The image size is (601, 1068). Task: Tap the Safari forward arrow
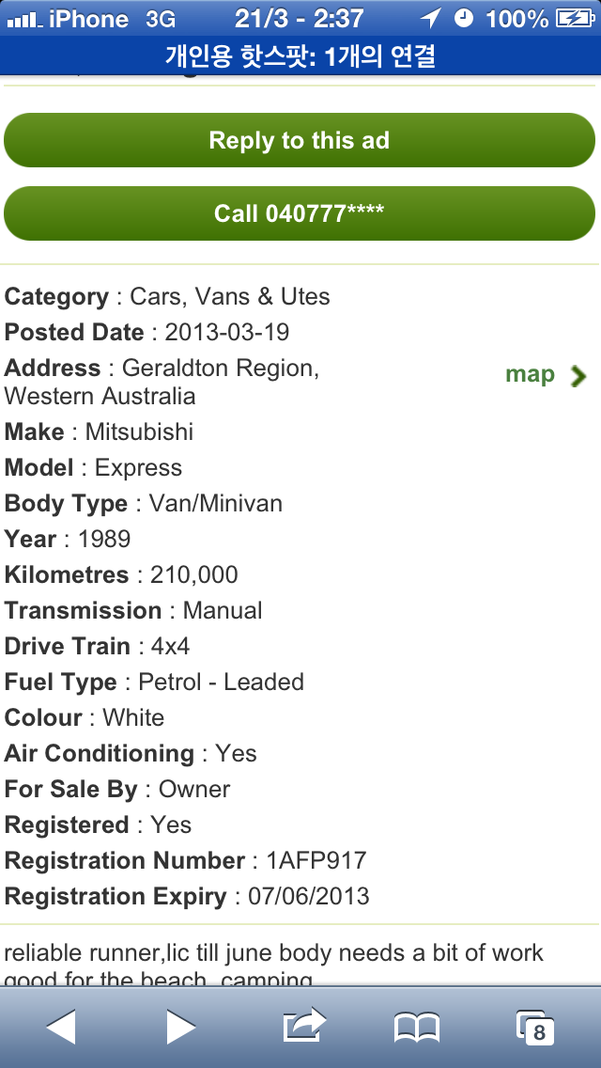pyautogui.click(x=180, y=1028)
